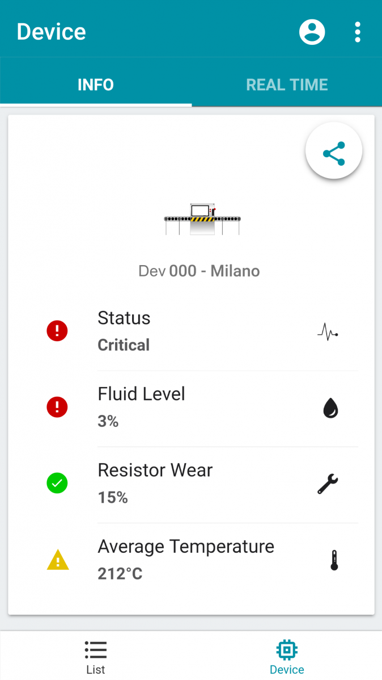Select Device in bottom navigation

pos(287,657)
